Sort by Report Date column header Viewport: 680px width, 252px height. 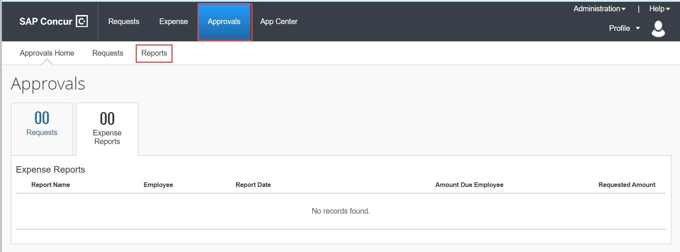point(253,185)
